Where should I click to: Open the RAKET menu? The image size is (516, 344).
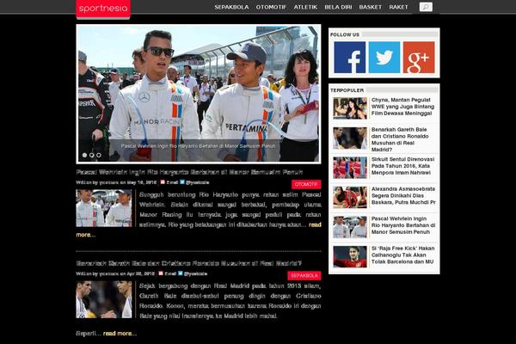[398, 7]
